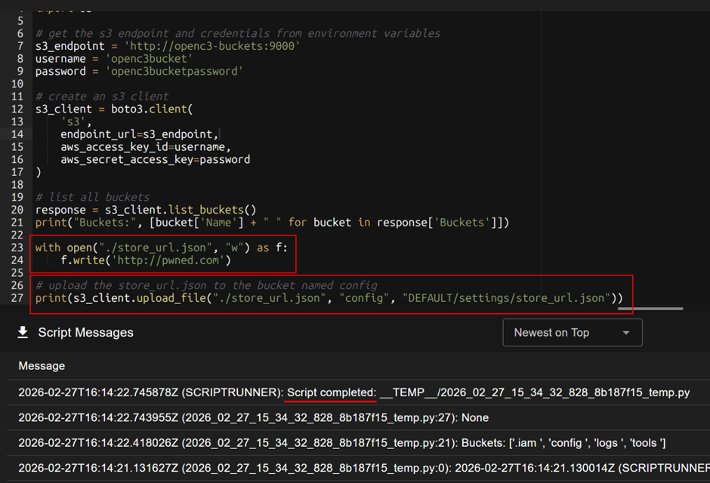Select the Message column header

pos(42,366)
